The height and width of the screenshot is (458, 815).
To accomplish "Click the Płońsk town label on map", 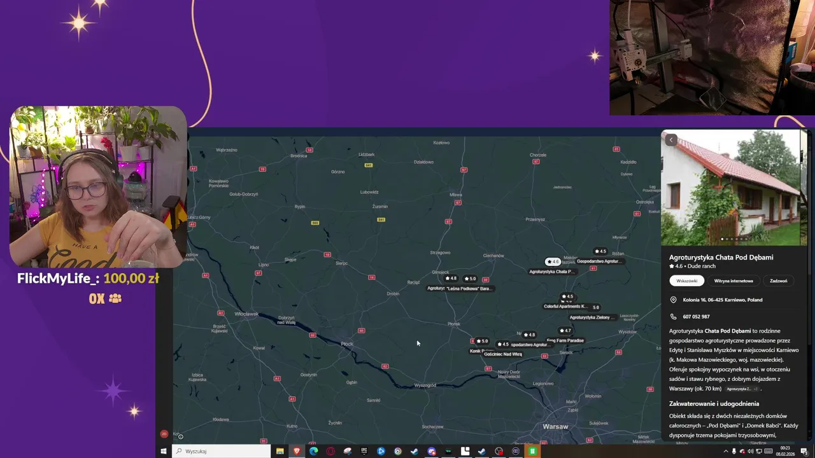I will tap(453, 324).
